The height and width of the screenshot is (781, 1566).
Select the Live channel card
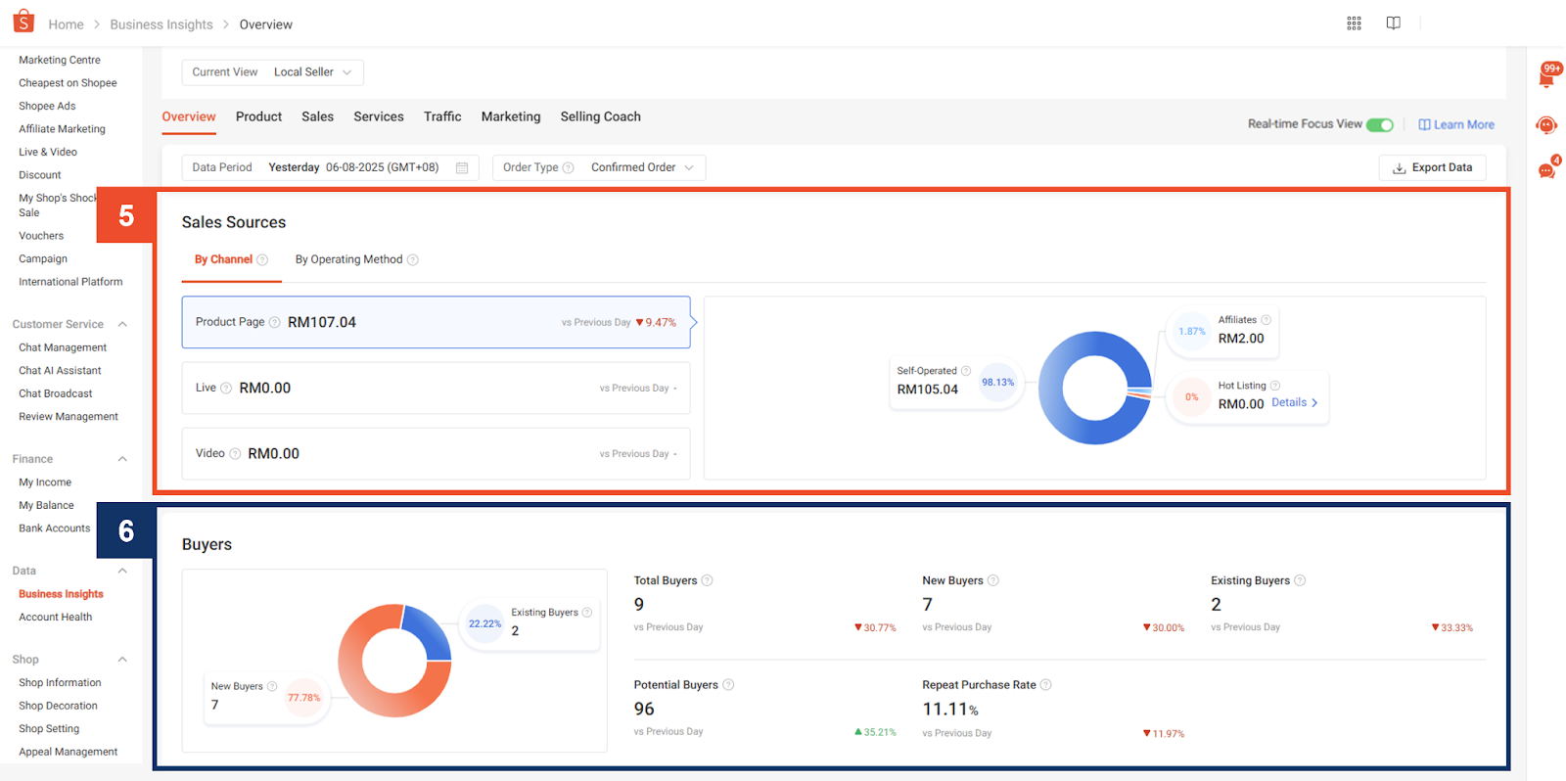pyautogui.click(x=436, y=389)
